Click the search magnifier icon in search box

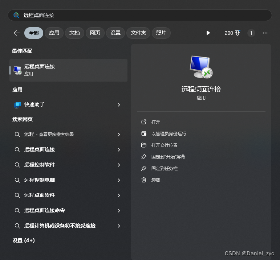tap(16, 15)
